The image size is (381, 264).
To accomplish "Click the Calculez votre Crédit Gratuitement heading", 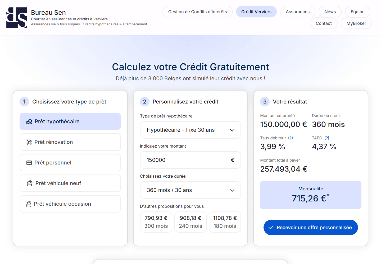I will [x=190, y=67].
